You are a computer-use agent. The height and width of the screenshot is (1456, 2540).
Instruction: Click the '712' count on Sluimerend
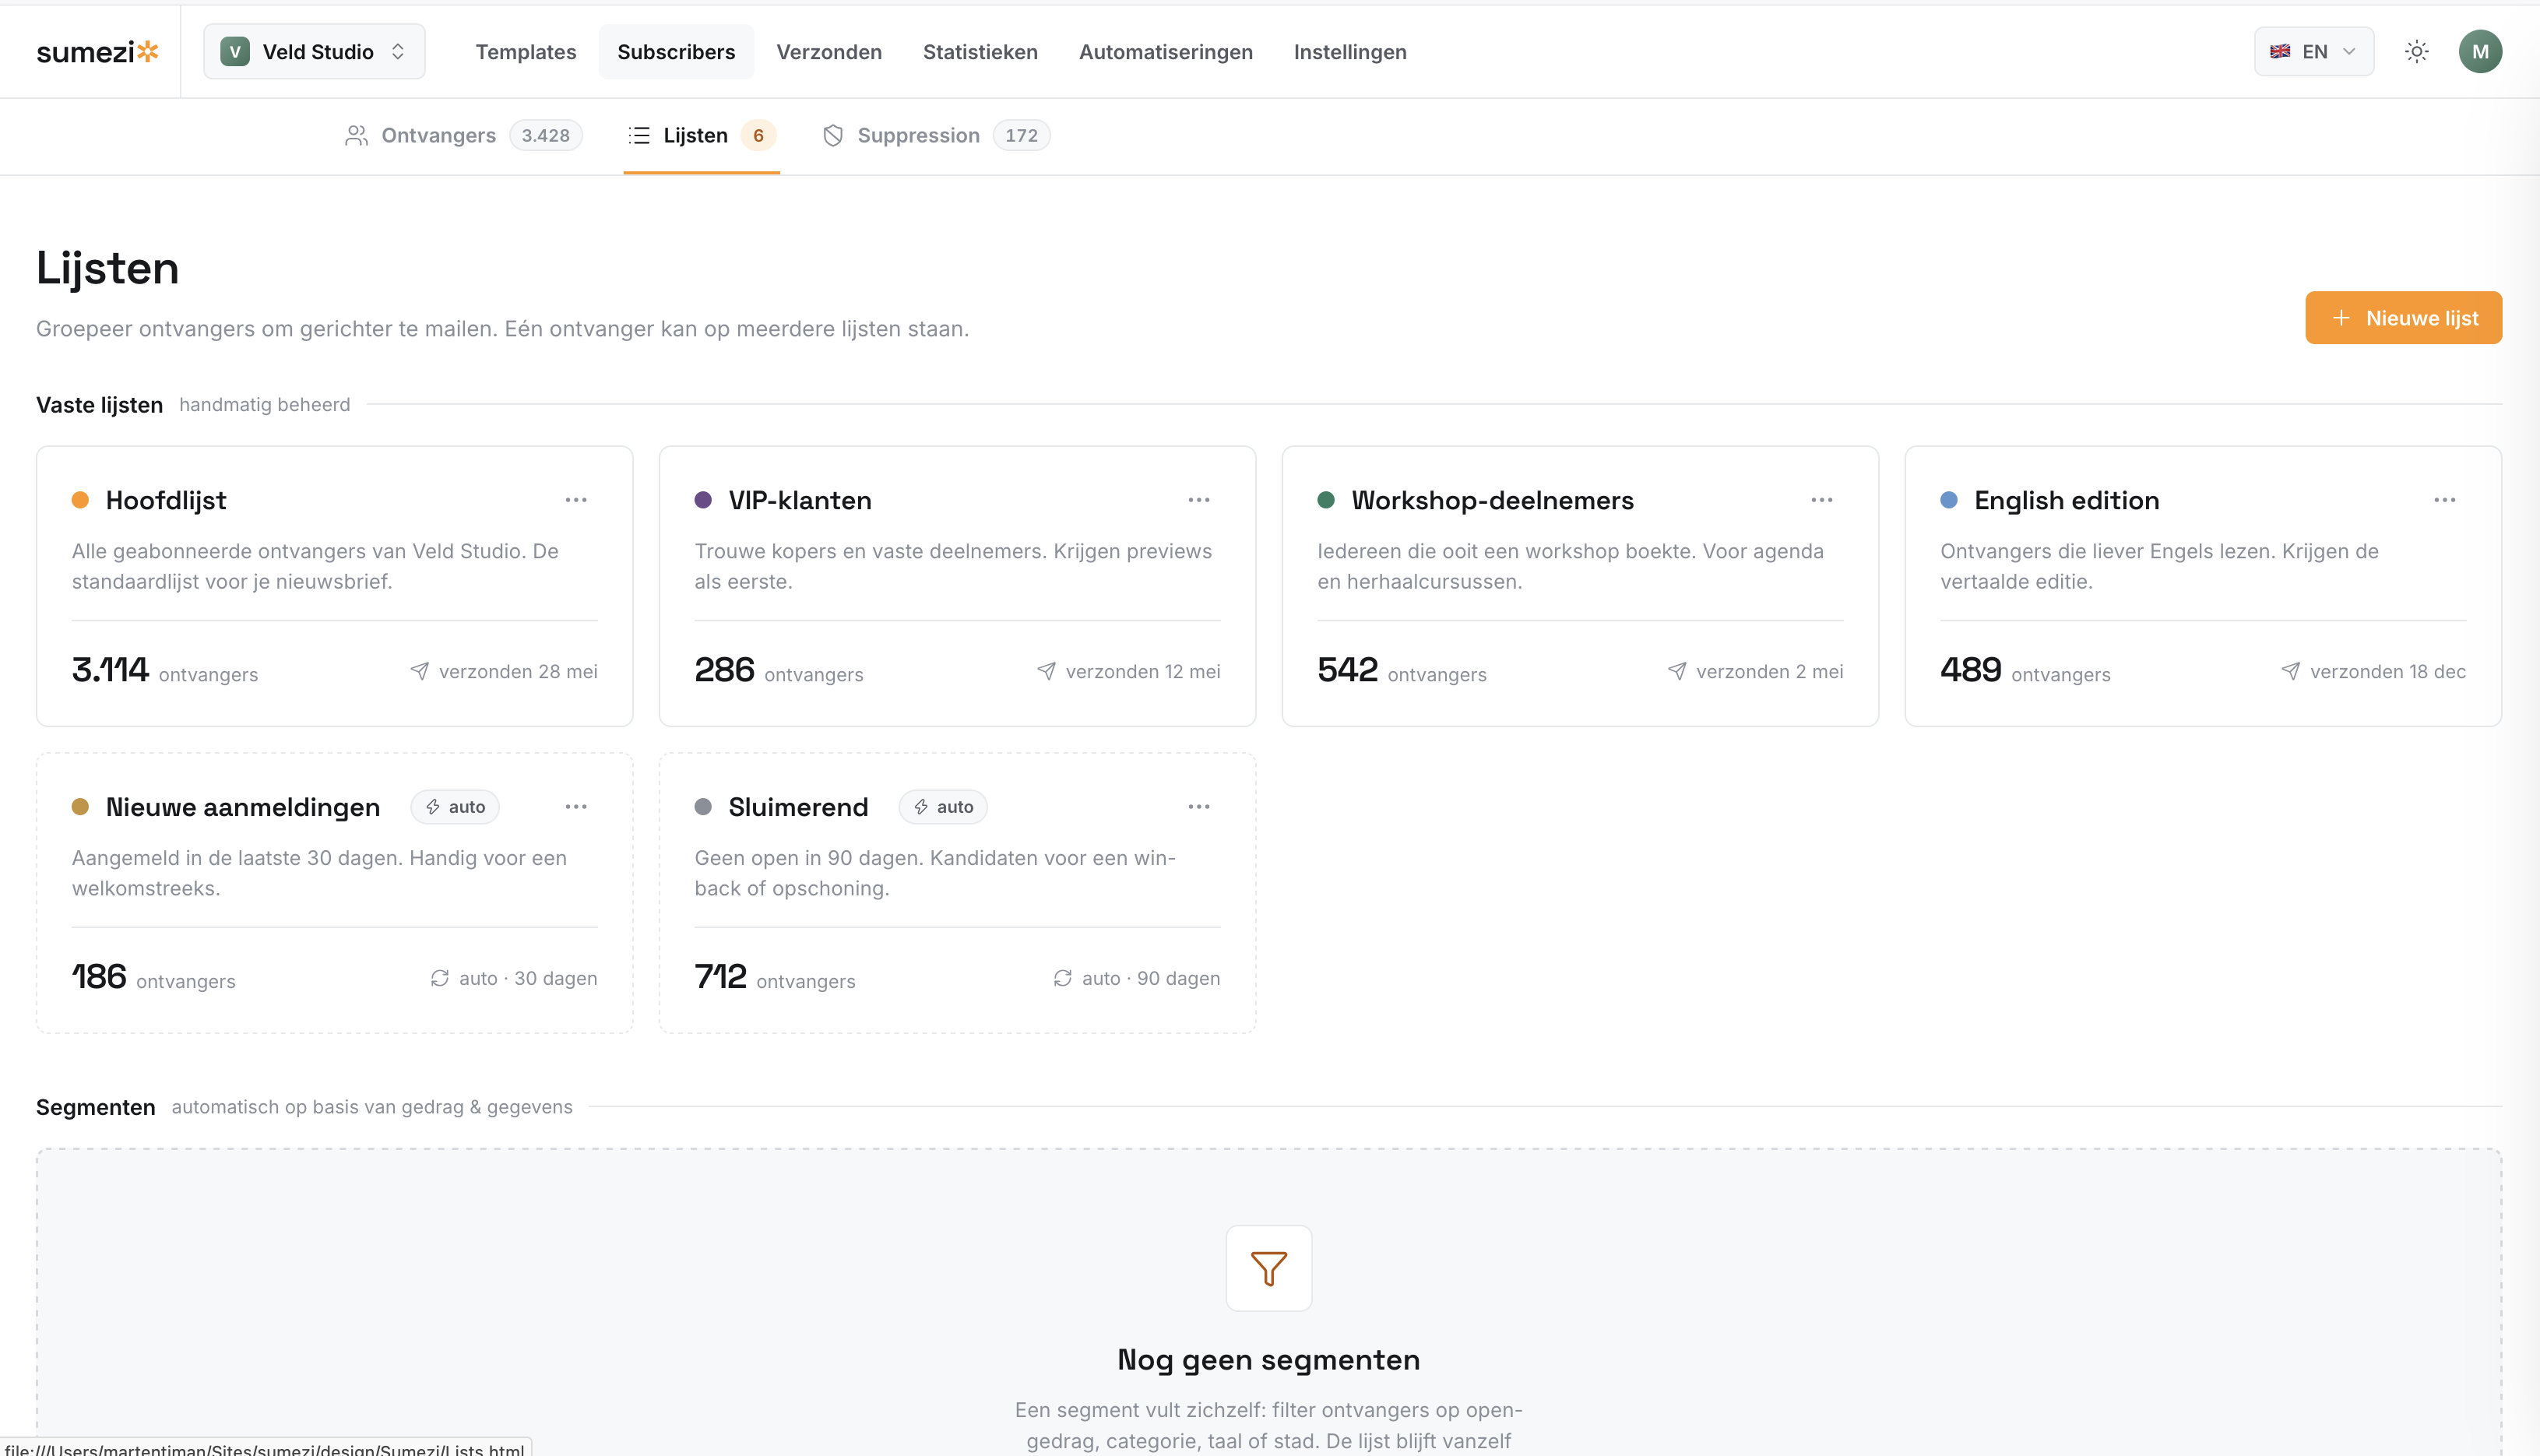tap(721, 977)
